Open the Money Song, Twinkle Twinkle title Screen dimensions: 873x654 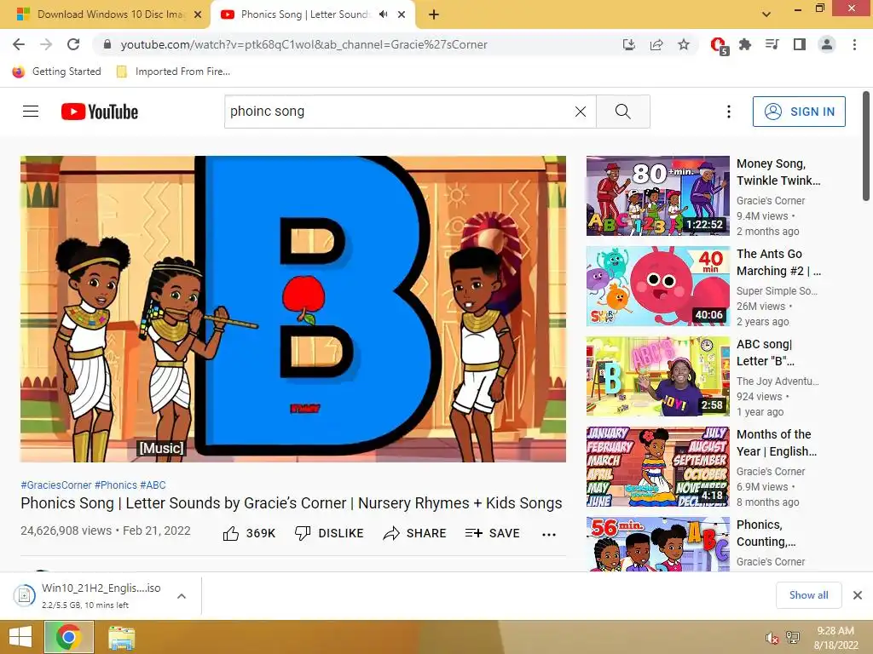778,172
